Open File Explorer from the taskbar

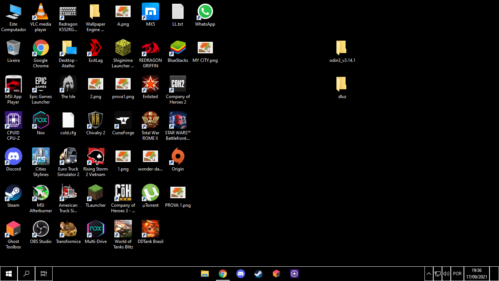pos(205,274)
